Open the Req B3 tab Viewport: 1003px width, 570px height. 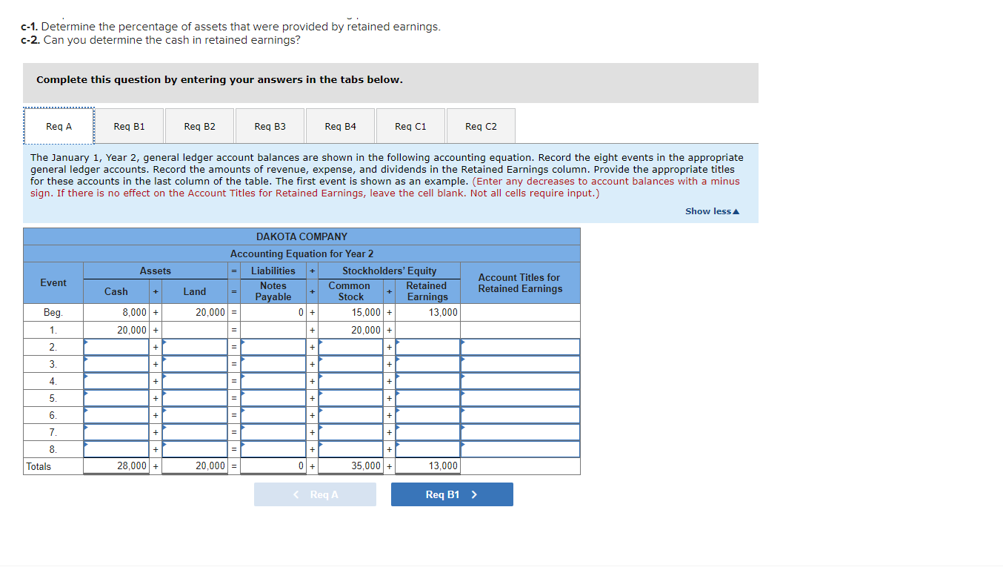(270, 126)
